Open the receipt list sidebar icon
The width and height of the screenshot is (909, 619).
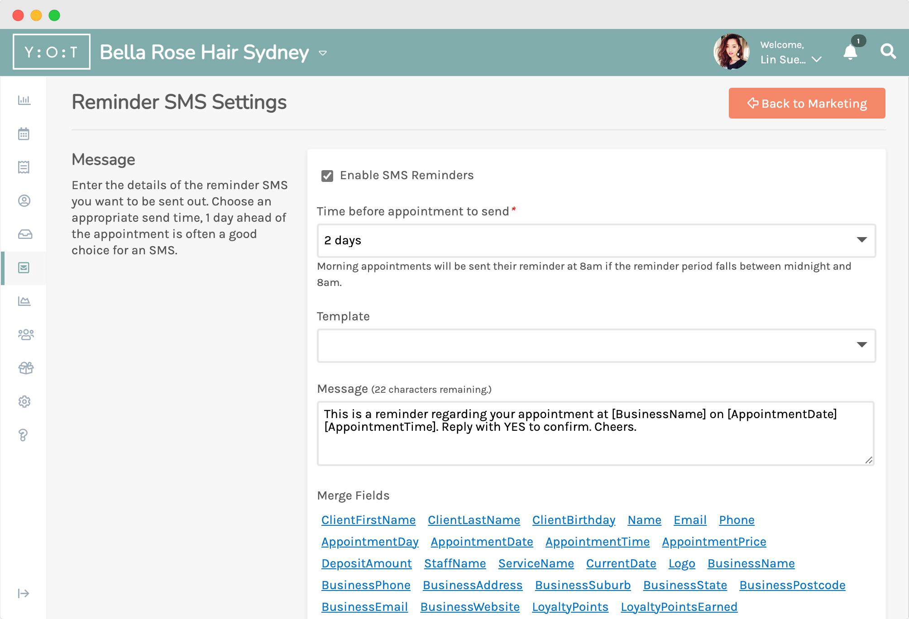coord(24,167)
